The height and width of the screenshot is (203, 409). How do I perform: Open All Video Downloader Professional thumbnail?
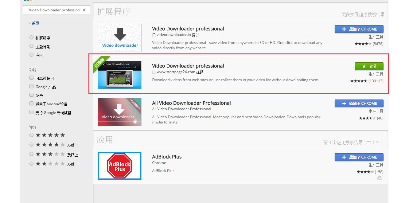pos(119,112)
